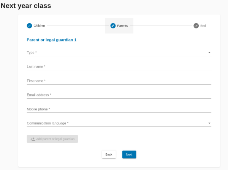228x170 pixels.
Task: Select the Parents step label
Action: tap(122, 26)
